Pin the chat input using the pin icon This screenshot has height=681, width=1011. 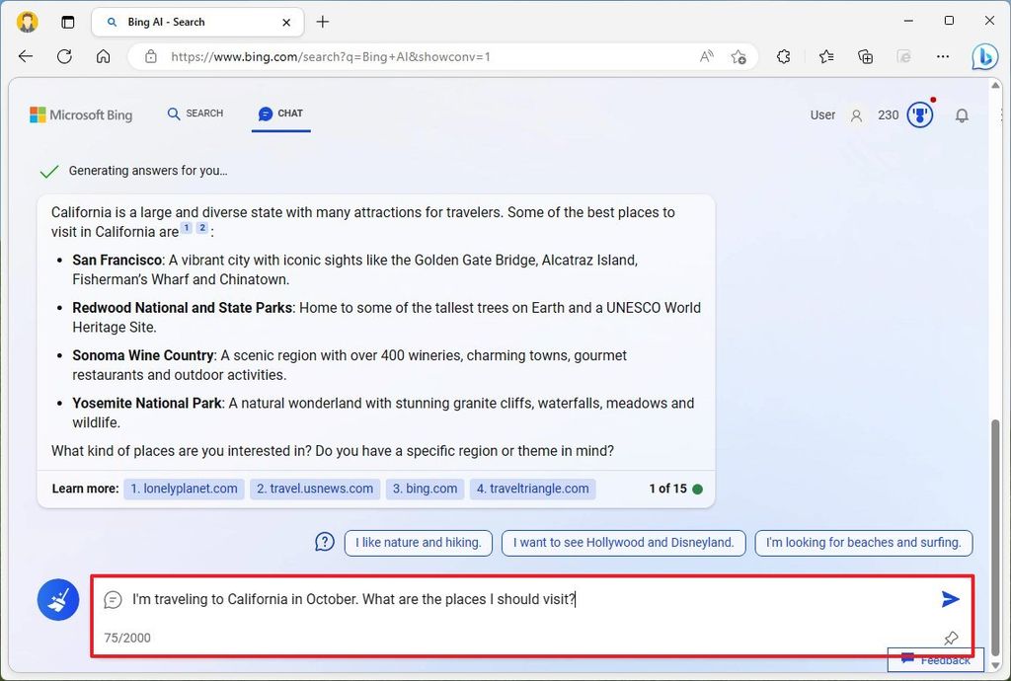(x=950, y=638)
